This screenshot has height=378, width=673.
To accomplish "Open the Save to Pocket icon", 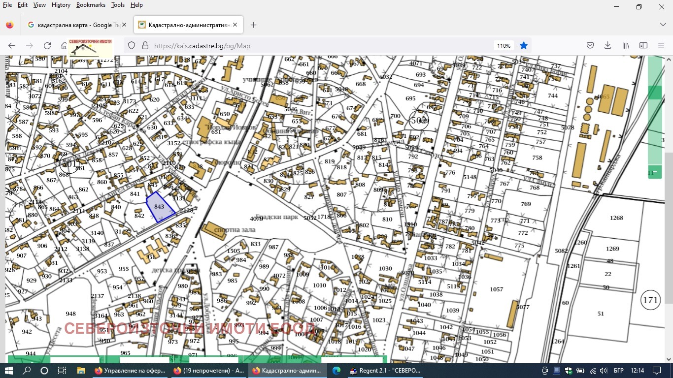I will pyautogui.click(x=590, y=46).
